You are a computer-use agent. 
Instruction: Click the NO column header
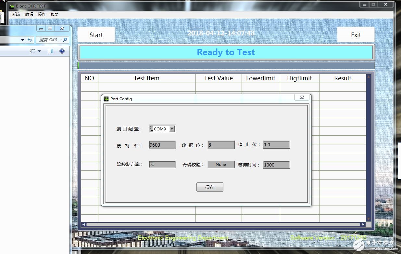coord(89,78)
